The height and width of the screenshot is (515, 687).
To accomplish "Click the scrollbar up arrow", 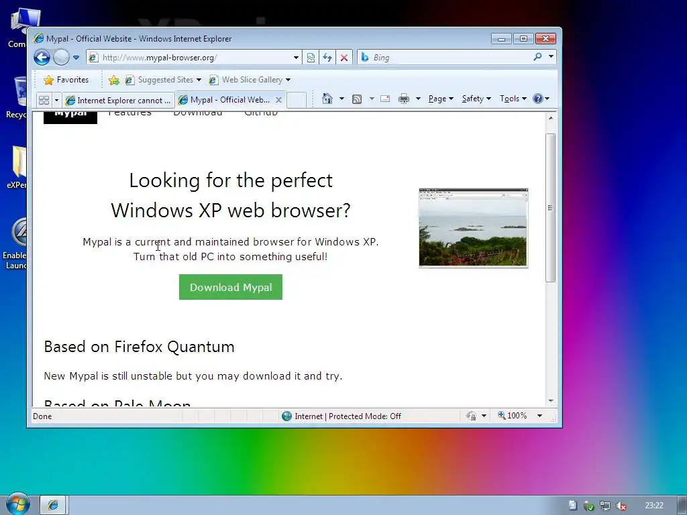I will point(551,118).
